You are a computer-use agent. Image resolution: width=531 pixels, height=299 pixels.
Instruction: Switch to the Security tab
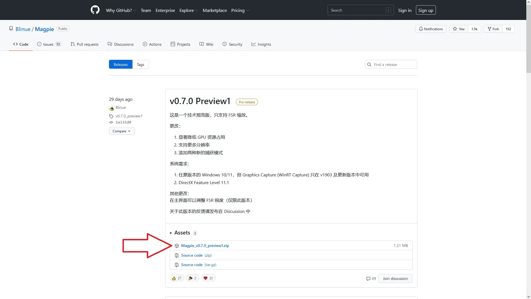tap(232, 44)
